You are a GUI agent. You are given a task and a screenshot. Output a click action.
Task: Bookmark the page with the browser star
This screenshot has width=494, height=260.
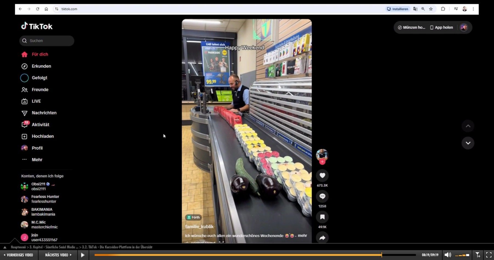click(431, 9)
